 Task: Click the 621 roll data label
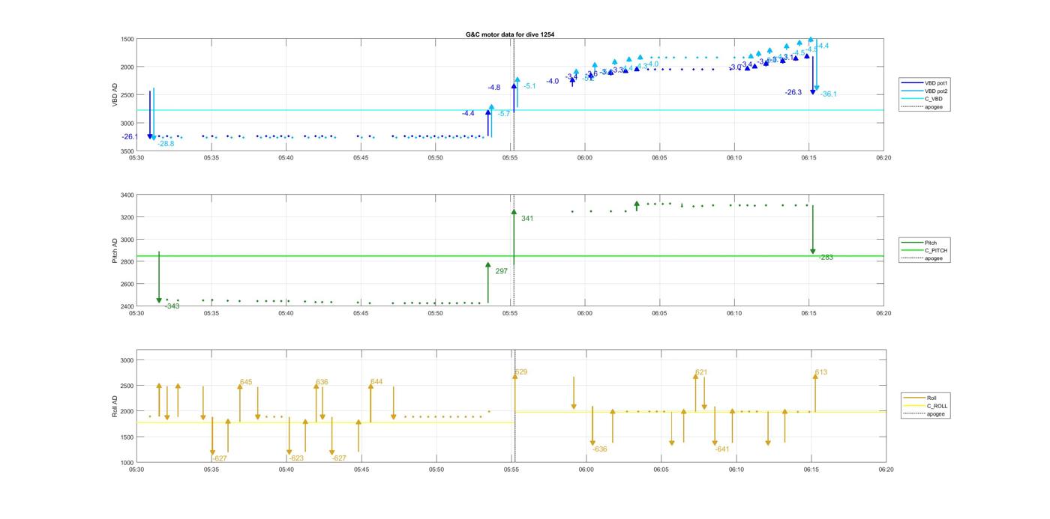(x=701, y=372)
